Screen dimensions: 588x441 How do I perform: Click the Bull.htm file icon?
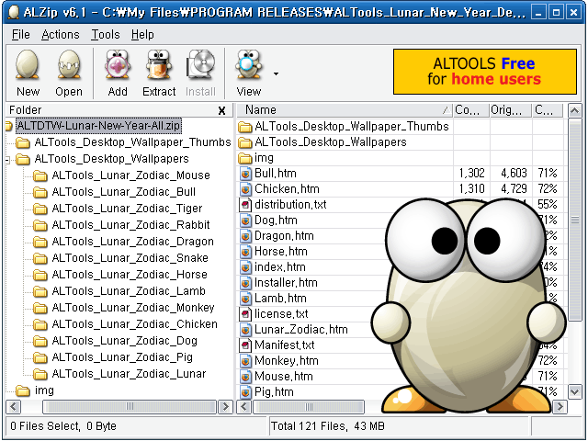coord(245,174)
